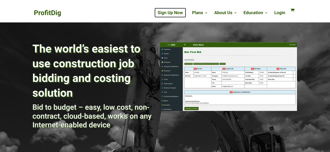
Task: Select the Projects sidebar icon
Action: pyautogui.click(x=162, y=54)
